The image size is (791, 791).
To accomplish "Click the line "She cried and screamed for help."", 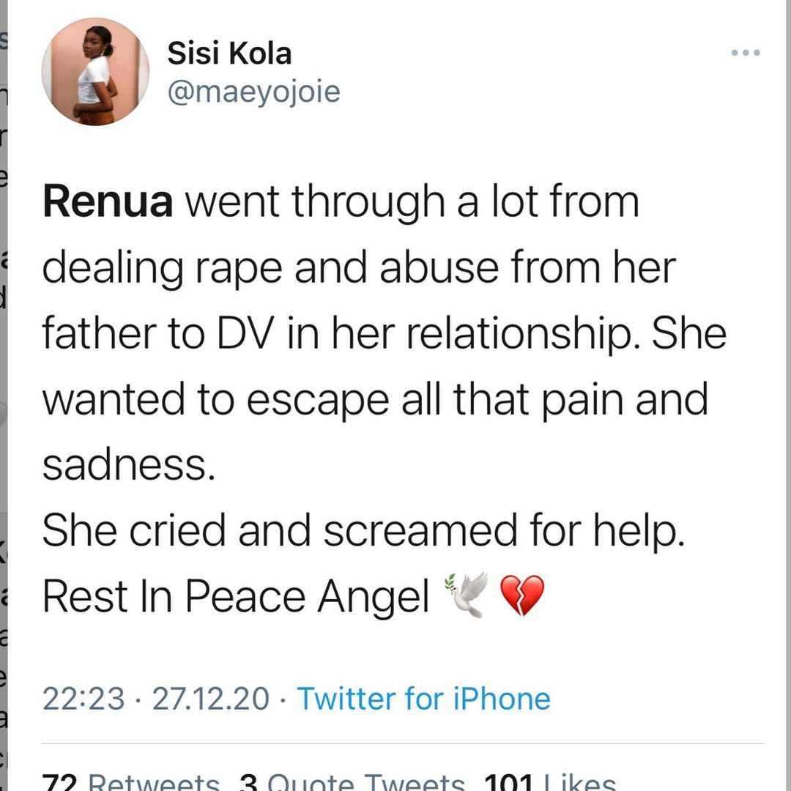I will pyautogui.click(x=364, y=530).
